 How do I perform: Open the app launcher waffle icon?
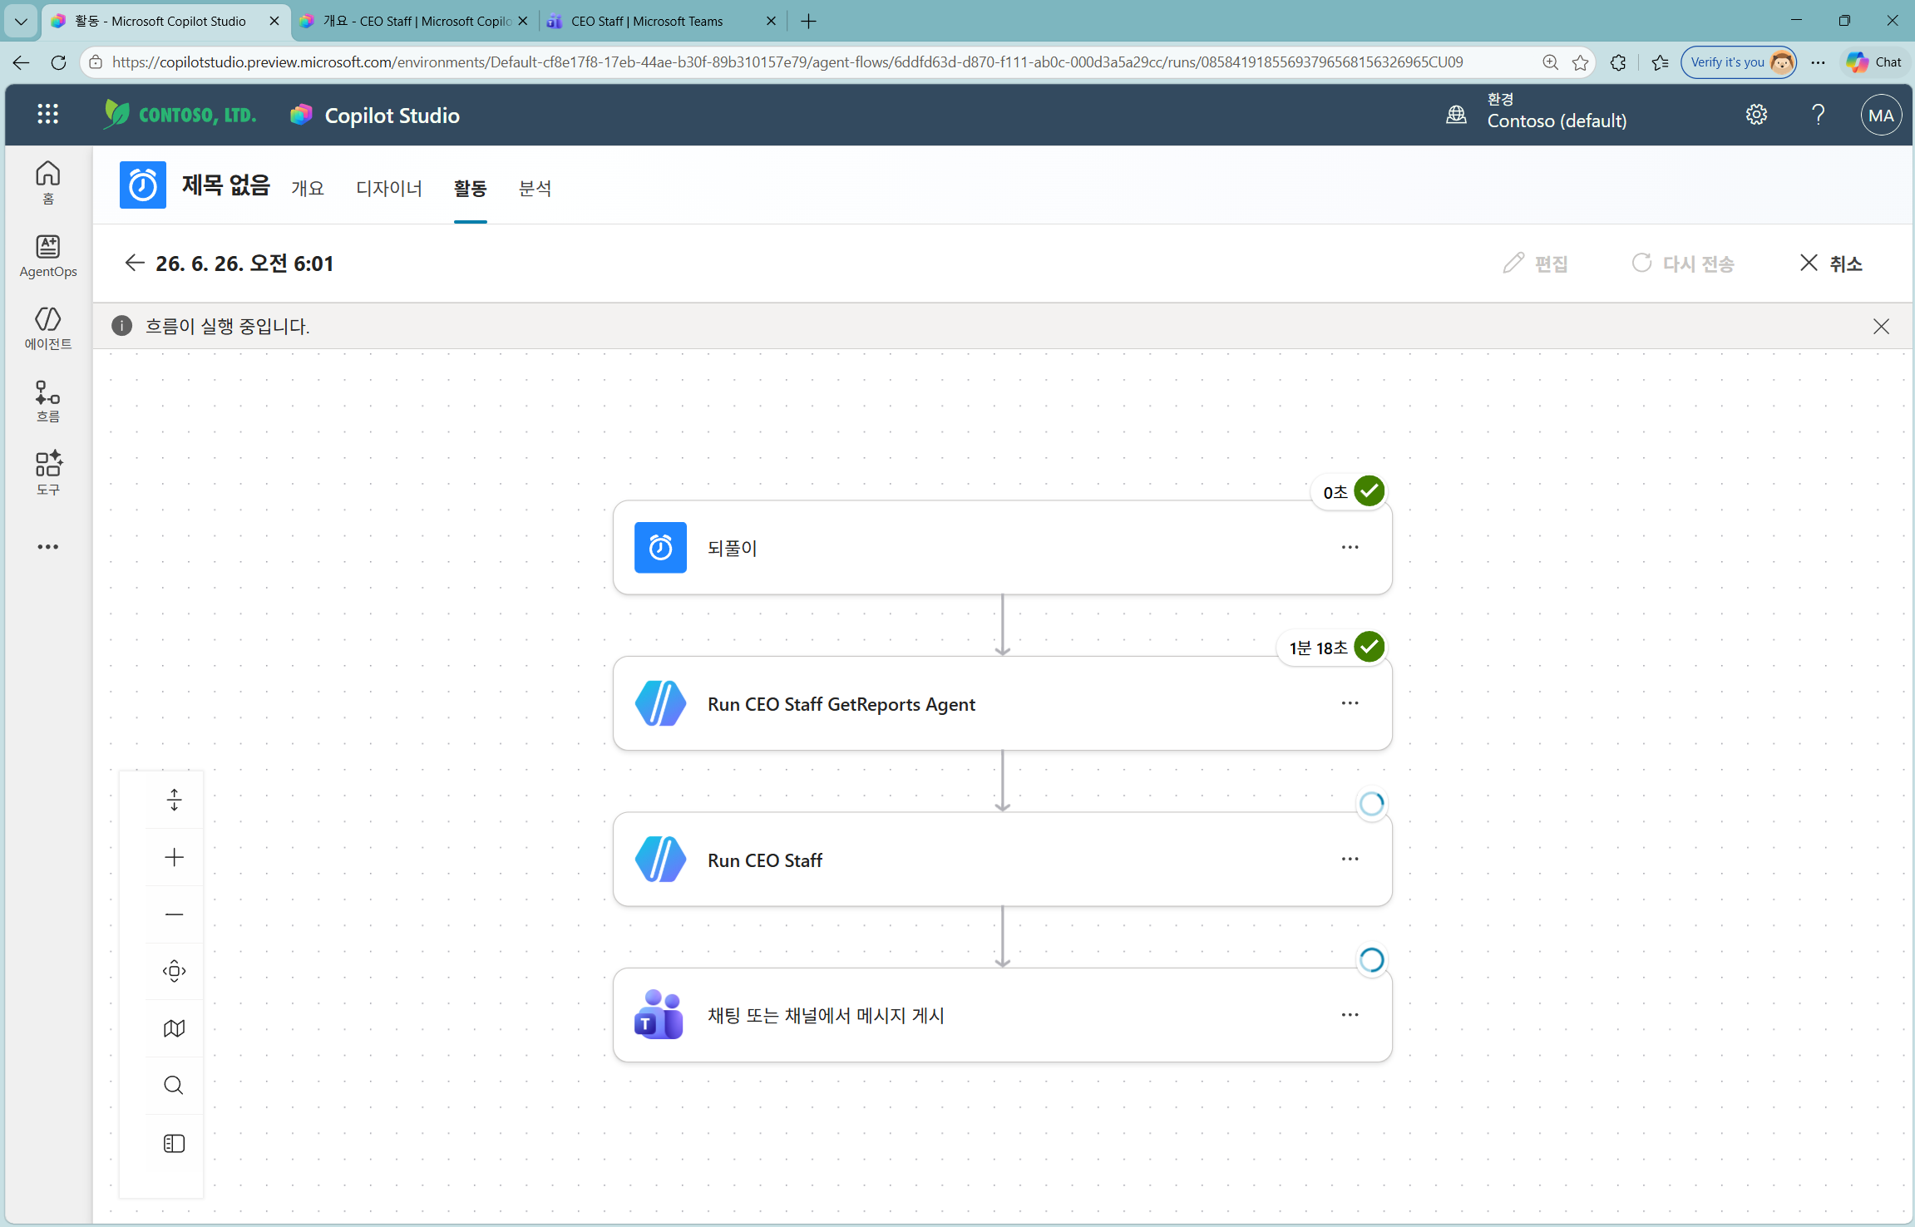click(47, 115)
